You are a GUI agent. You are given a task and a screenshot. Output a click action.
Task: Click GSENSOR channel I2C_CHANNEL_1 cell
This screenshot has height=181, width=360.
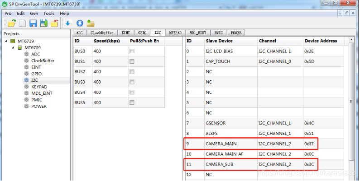tap(280, 123)
